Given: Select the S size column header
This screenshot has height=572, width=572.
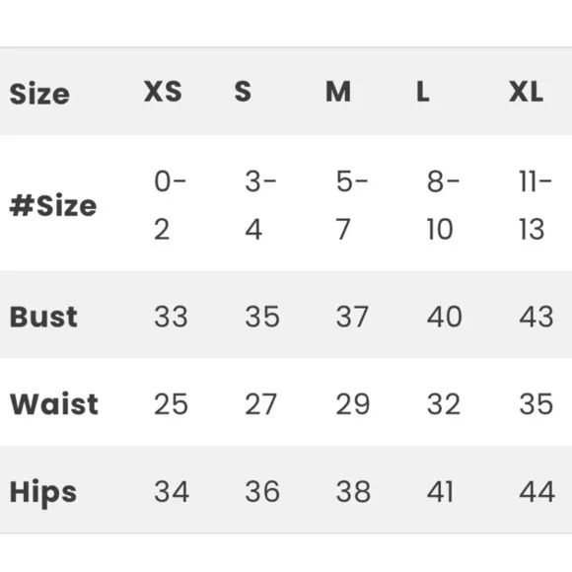Looking at the screenshot, I should [243, 91].
